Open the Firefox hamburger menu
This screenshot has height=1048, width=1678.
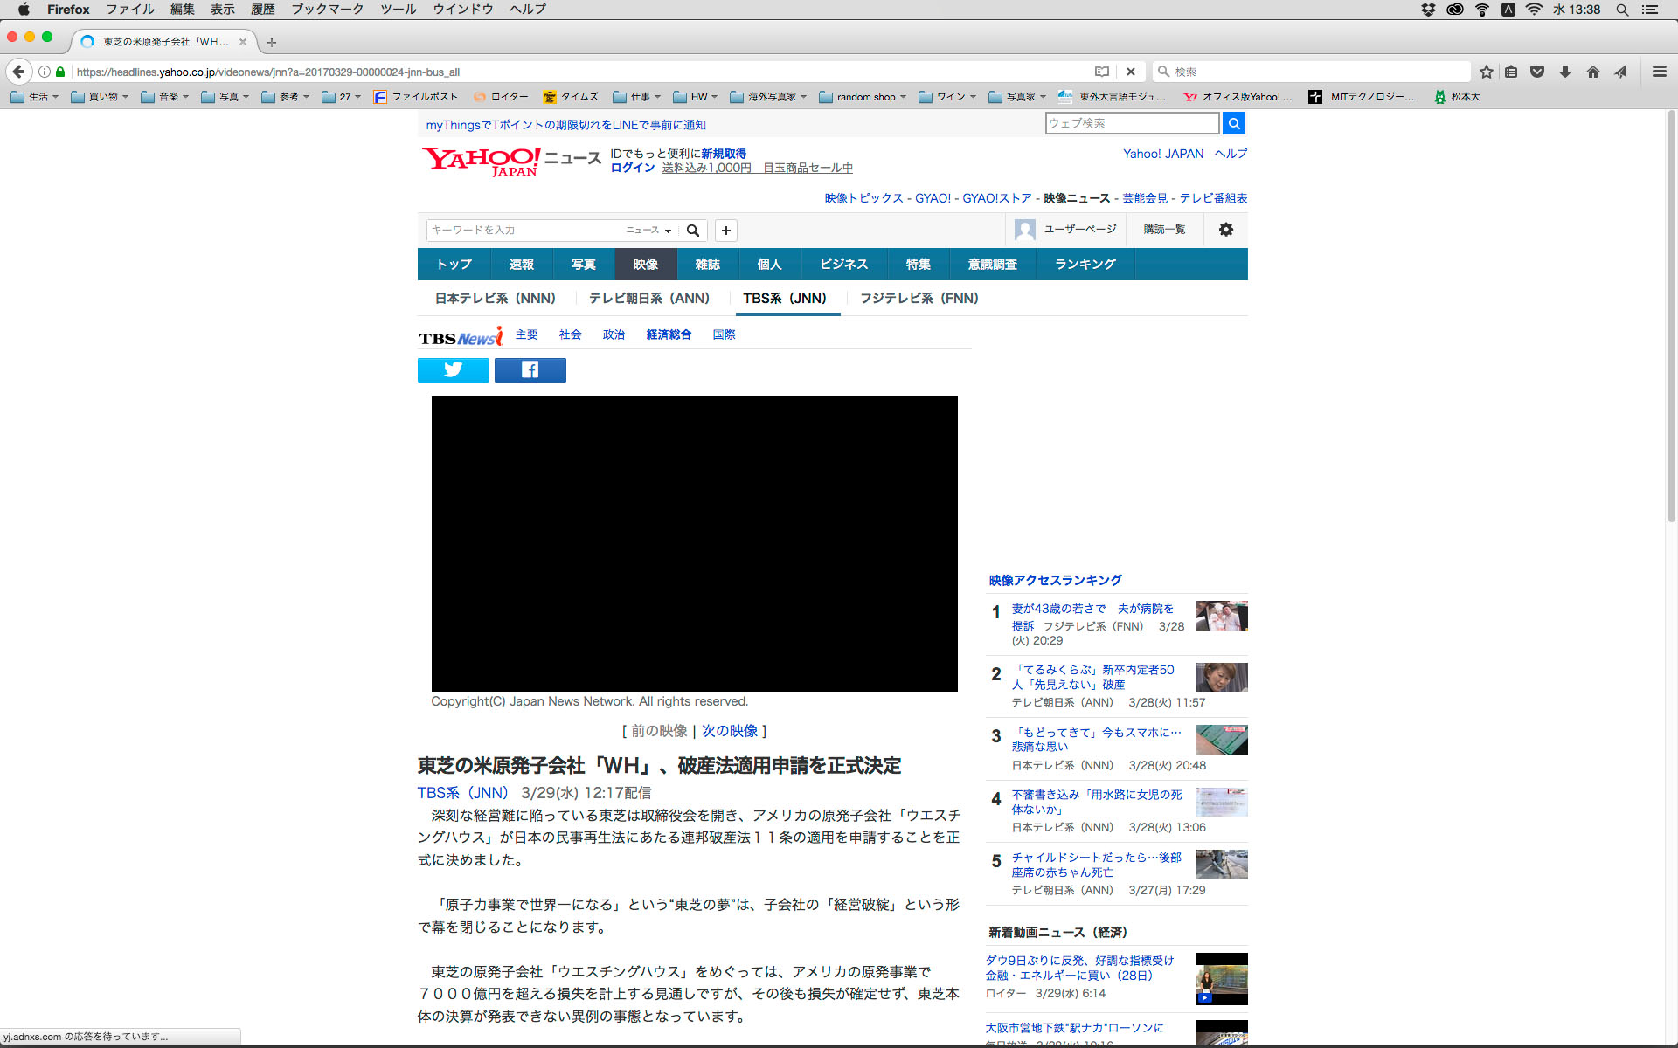1659,72
